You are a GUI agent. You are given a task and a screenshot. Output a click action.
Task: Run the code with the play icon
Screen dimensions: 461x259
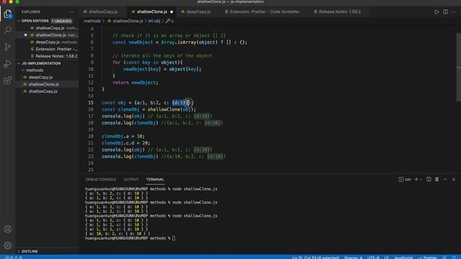437,12
